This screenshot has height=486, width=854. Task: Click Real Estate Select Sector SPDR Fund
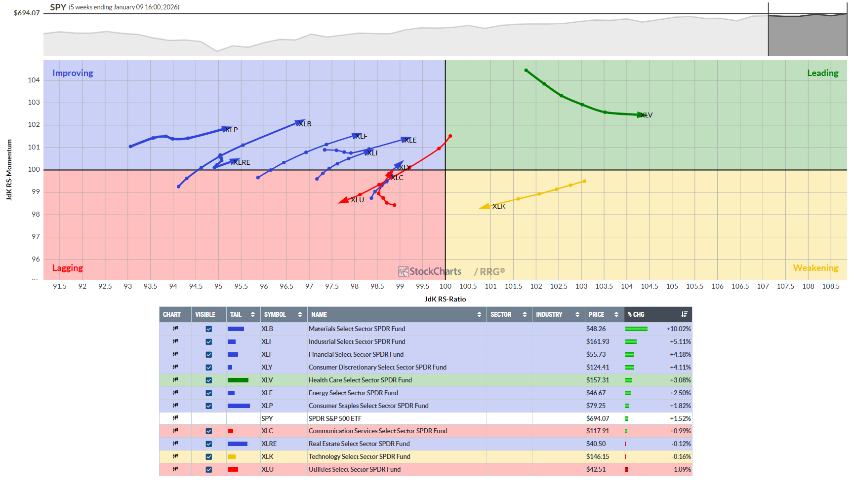[360, 444]
